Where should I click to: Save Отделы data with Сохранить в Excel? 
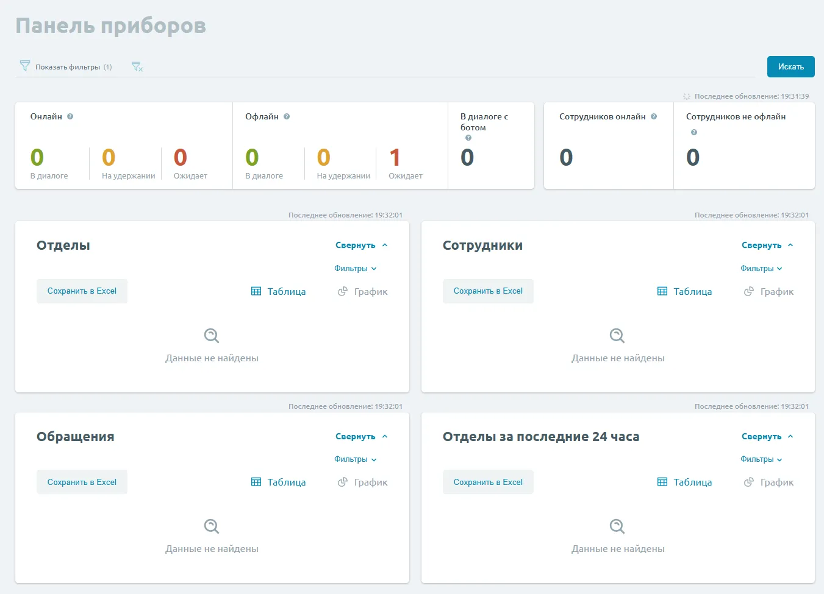[x=82, y=291]
